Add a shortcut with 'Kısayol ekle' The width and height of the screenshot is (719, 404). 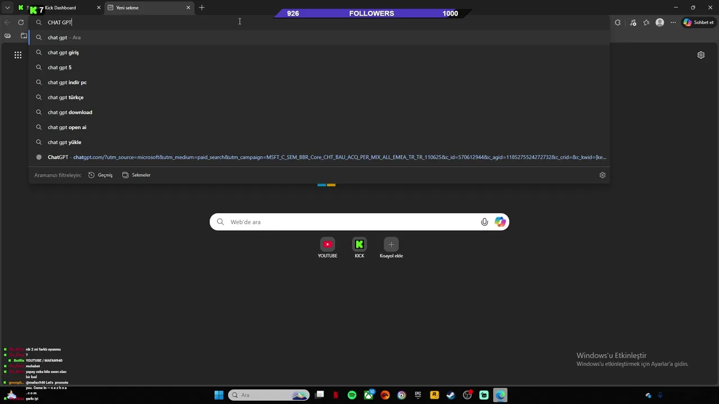tap(392, 248)
